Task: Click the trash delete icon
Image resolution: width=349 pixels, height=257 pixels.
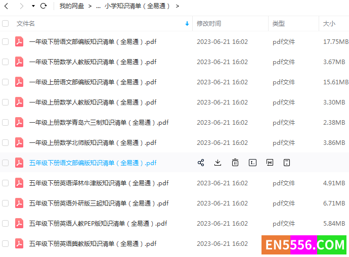Action: point(235,163)
